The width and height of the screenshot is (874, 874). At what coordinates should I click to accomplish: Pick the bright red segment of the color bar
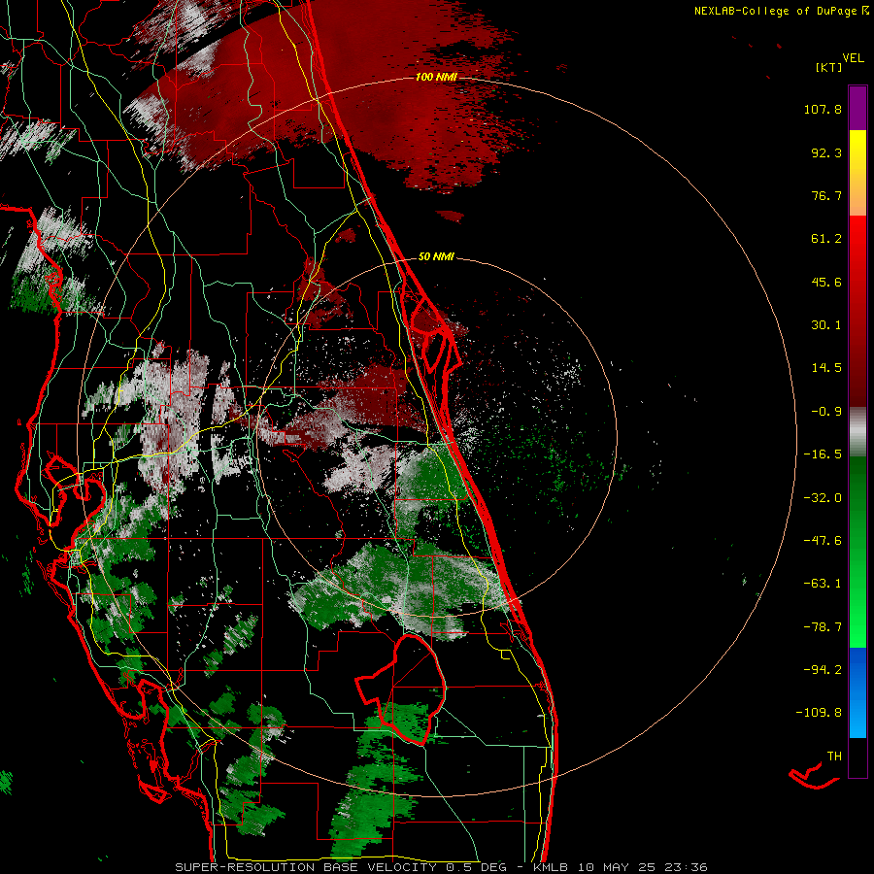pos(857,240)
